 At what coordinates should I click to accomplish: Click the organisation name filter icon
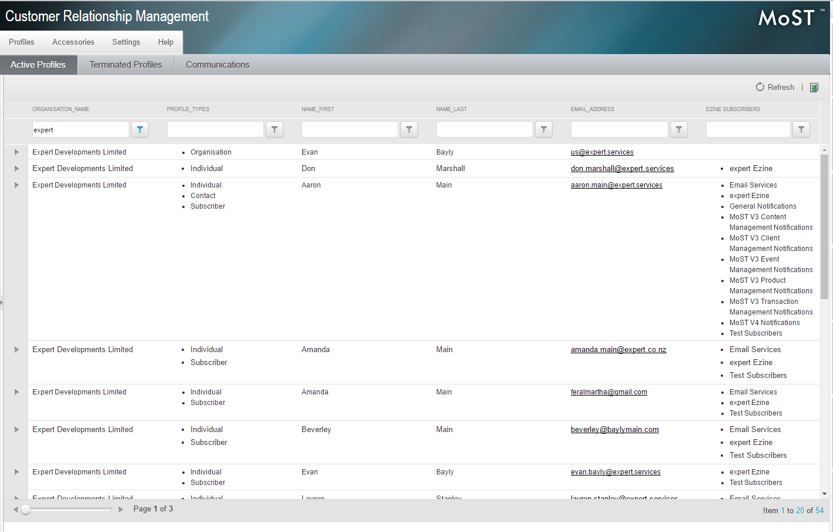pos(139,129)
